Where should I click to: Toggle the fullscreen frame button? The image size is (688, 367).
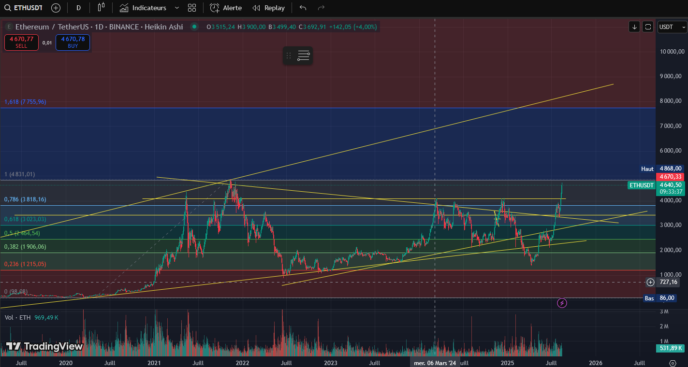pos(648,27)
